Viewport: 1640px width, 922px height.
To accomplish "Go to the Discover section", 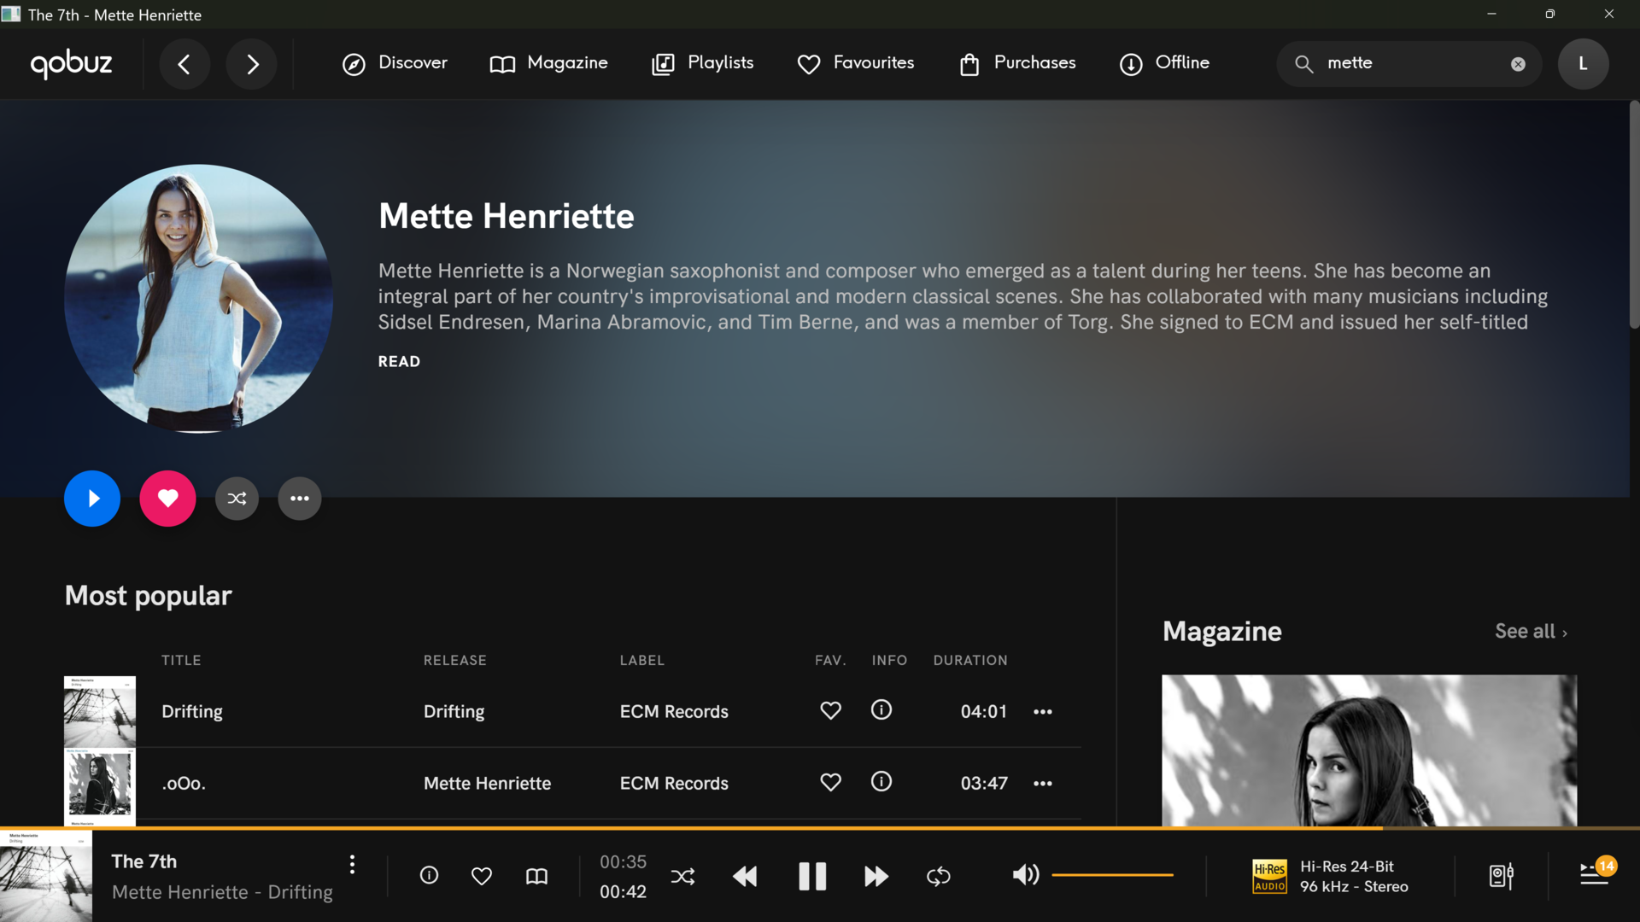I will 395,63.
